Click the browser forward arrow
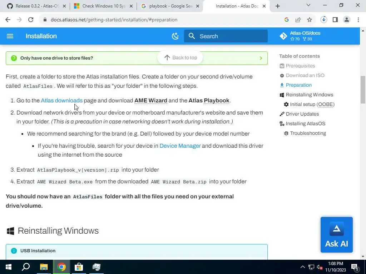 pos(19,20)
